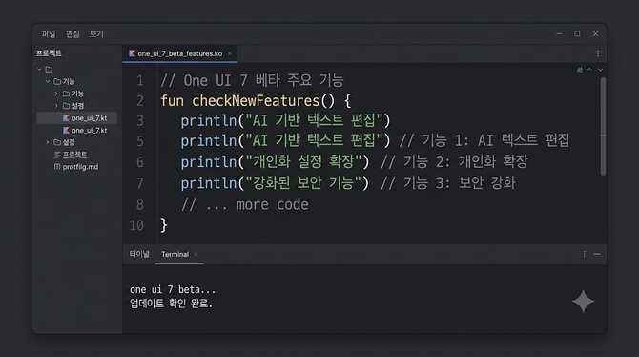Image resolution: width=639 pixels, height=357 pixels.
Task: Close the one_ui_7_beta_features.ko tab
Action: pos(230,53)
